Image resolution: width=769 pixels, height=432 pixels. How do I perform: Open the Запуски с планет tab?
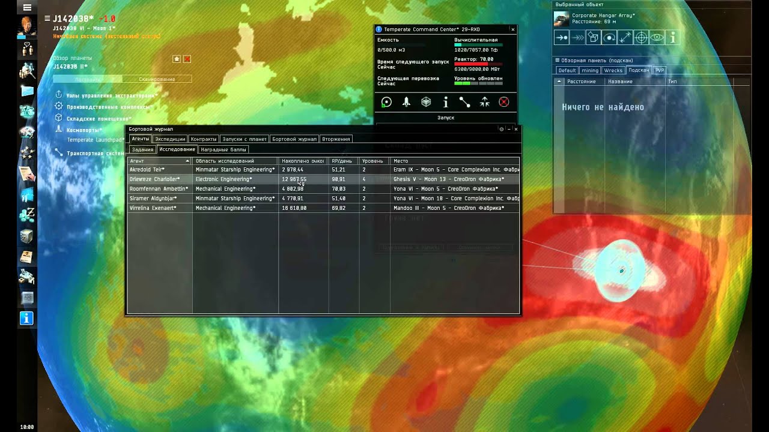245,139
